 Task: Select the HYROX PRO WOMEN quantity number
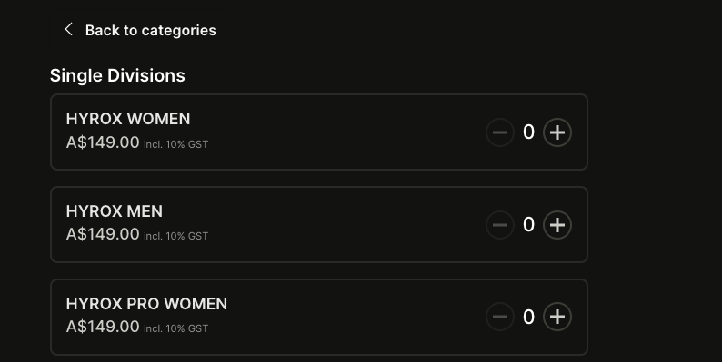coord(528,317)
